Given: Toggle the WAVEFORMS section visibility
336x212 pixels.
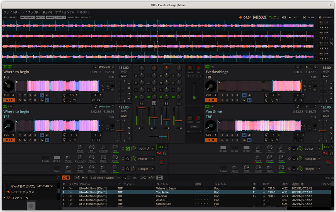Looking at the screenshot, I should pyautogui.click(x=27, y=17).
